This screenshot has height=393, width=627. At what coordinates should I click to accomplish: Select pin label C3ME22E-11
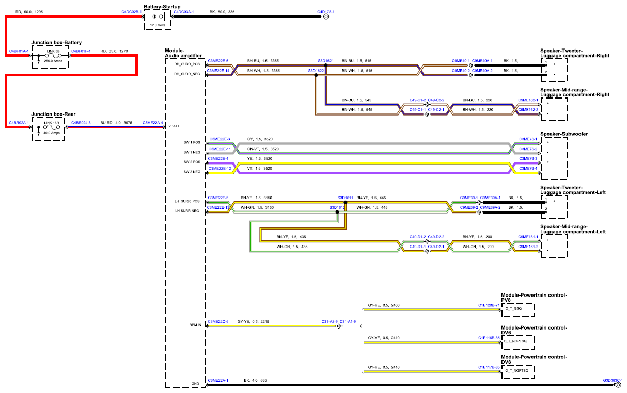(220, 149)
